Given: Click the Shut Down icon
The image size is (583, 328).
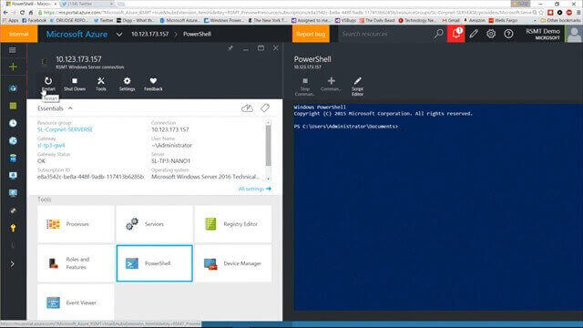Looking at the screenshot, I should click(75, 81).
